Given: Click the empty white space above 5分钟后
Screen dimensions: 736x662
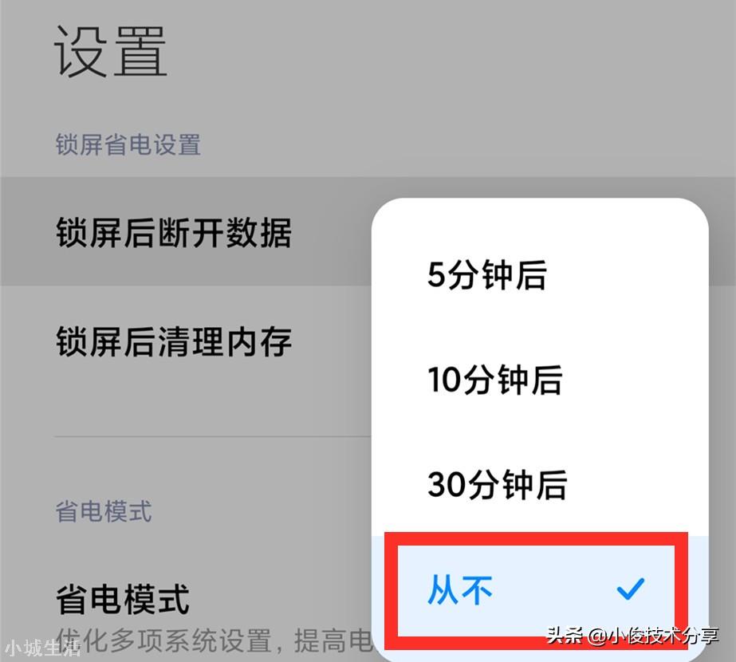Looking at the screenshot, I should (x=540, y=226).
